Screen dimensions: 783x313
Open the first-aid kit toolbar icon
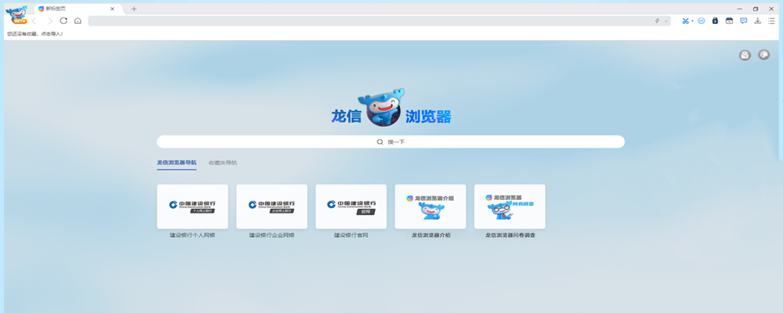(x=729, y=21)
